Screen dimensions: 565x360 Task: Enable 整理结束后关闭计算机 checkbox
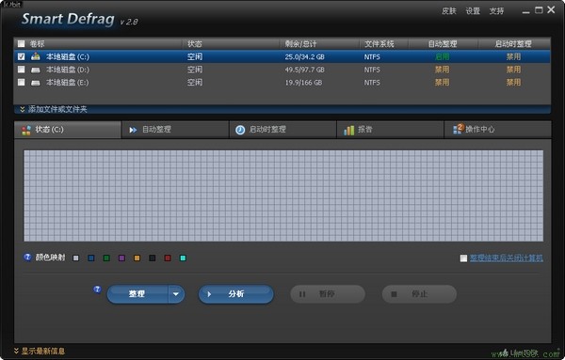pyautogui.click(x=463, y=258)
